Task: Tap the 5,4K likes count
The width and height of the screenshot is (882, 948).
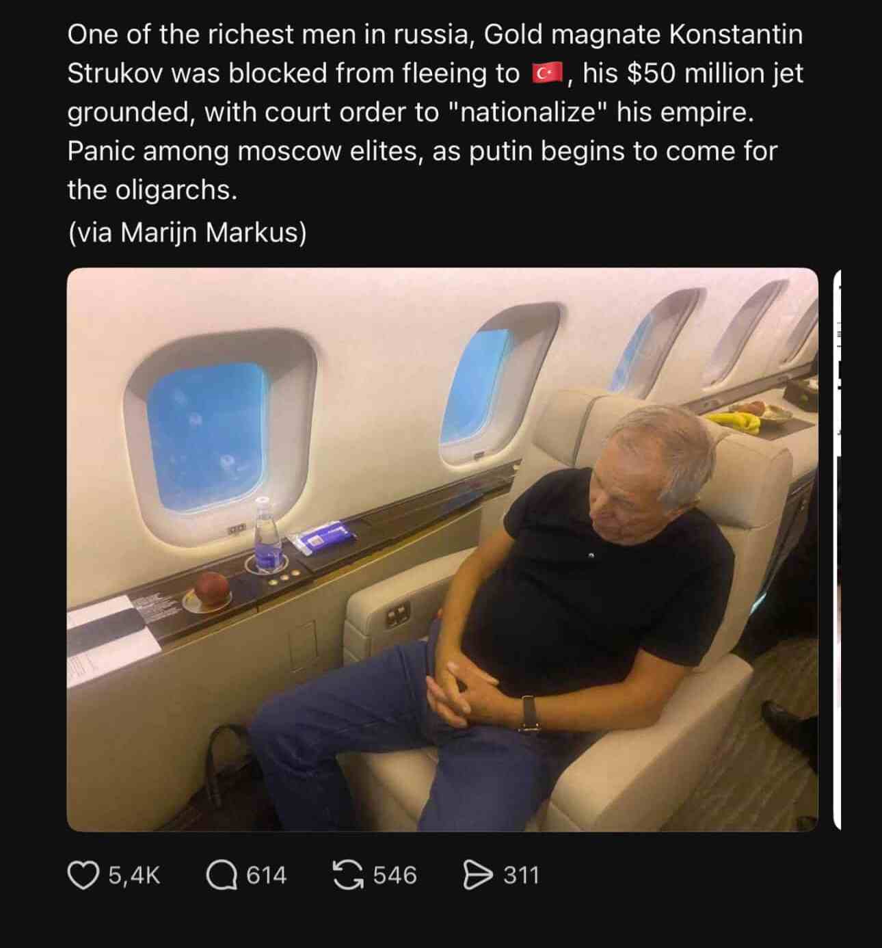Action: (x=134, y=875)
